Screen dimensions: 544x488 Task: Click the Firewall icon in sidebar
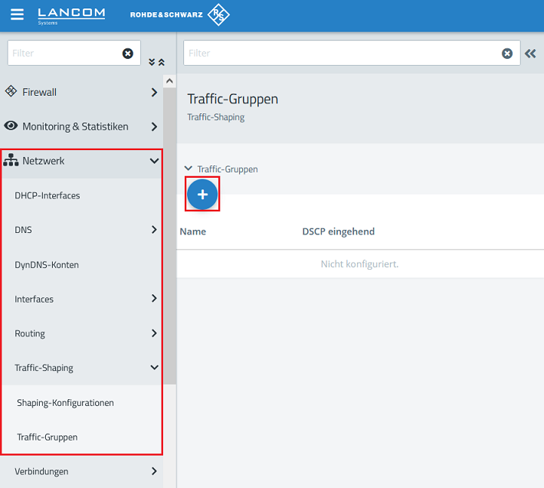11,92
